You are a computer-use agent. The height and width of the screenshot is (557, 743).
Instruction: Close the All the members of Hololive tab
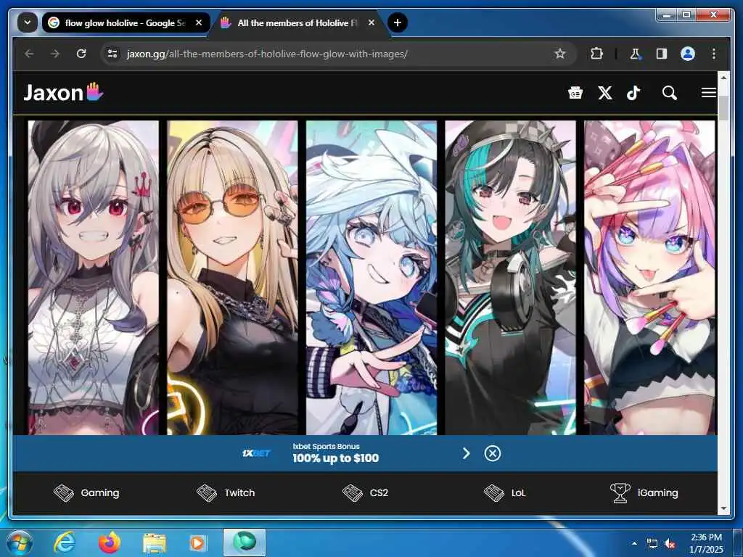[x=371, y=22]
